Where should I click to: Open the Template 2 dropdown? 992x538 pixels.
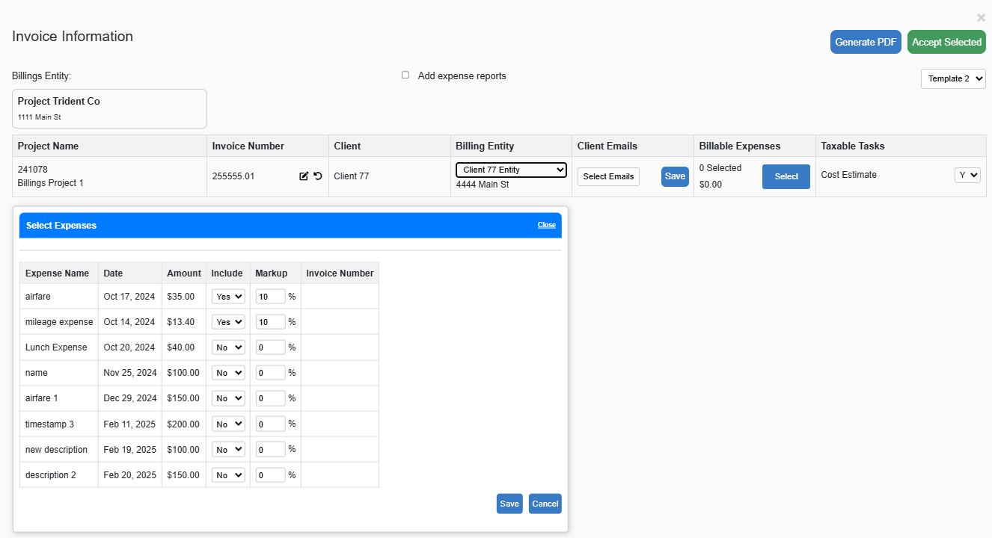tap(953, 78)
